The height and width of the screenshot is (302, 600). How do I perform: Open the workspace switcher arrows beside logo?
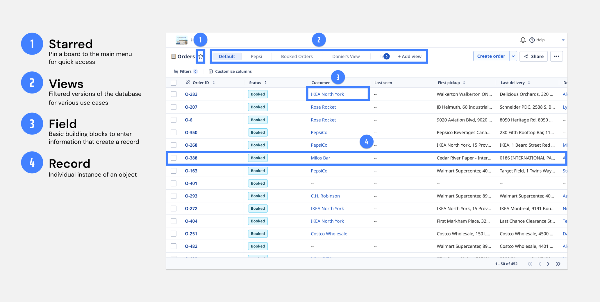click(x=191, y=40)
